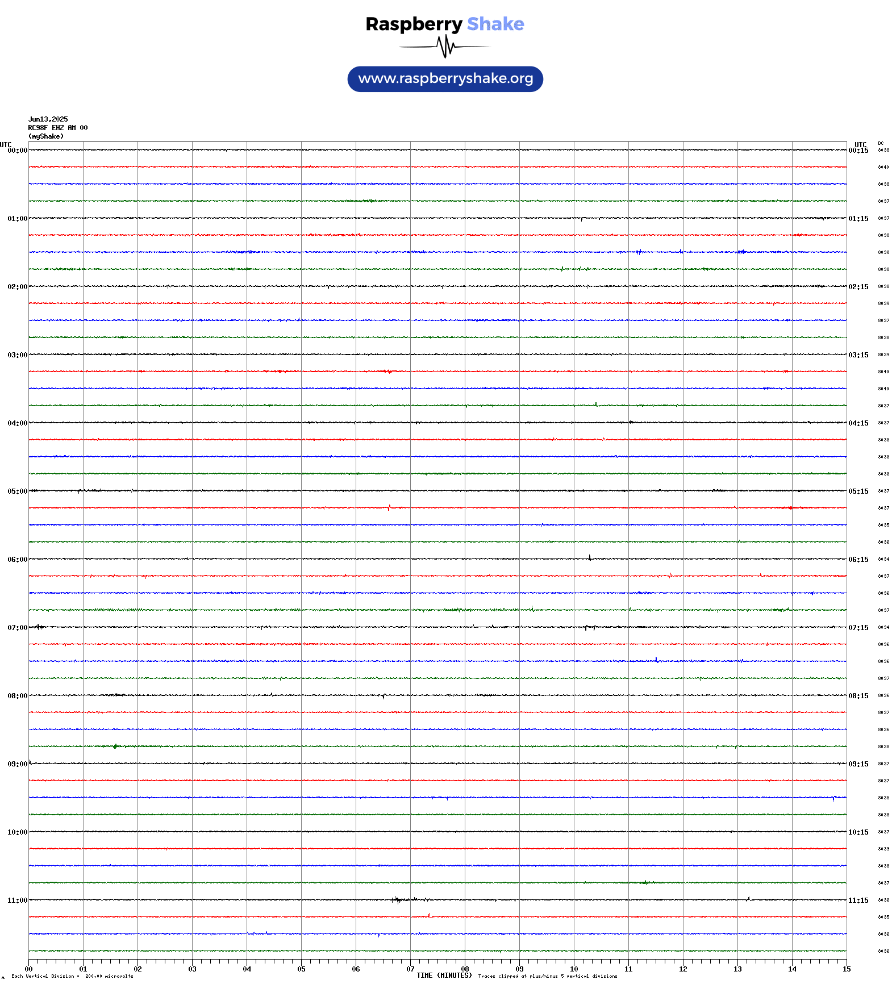The height and width of the screenshot is (984, 892).
Task: Click minute 14 on the bottom axis
Action: click(792, 969)
